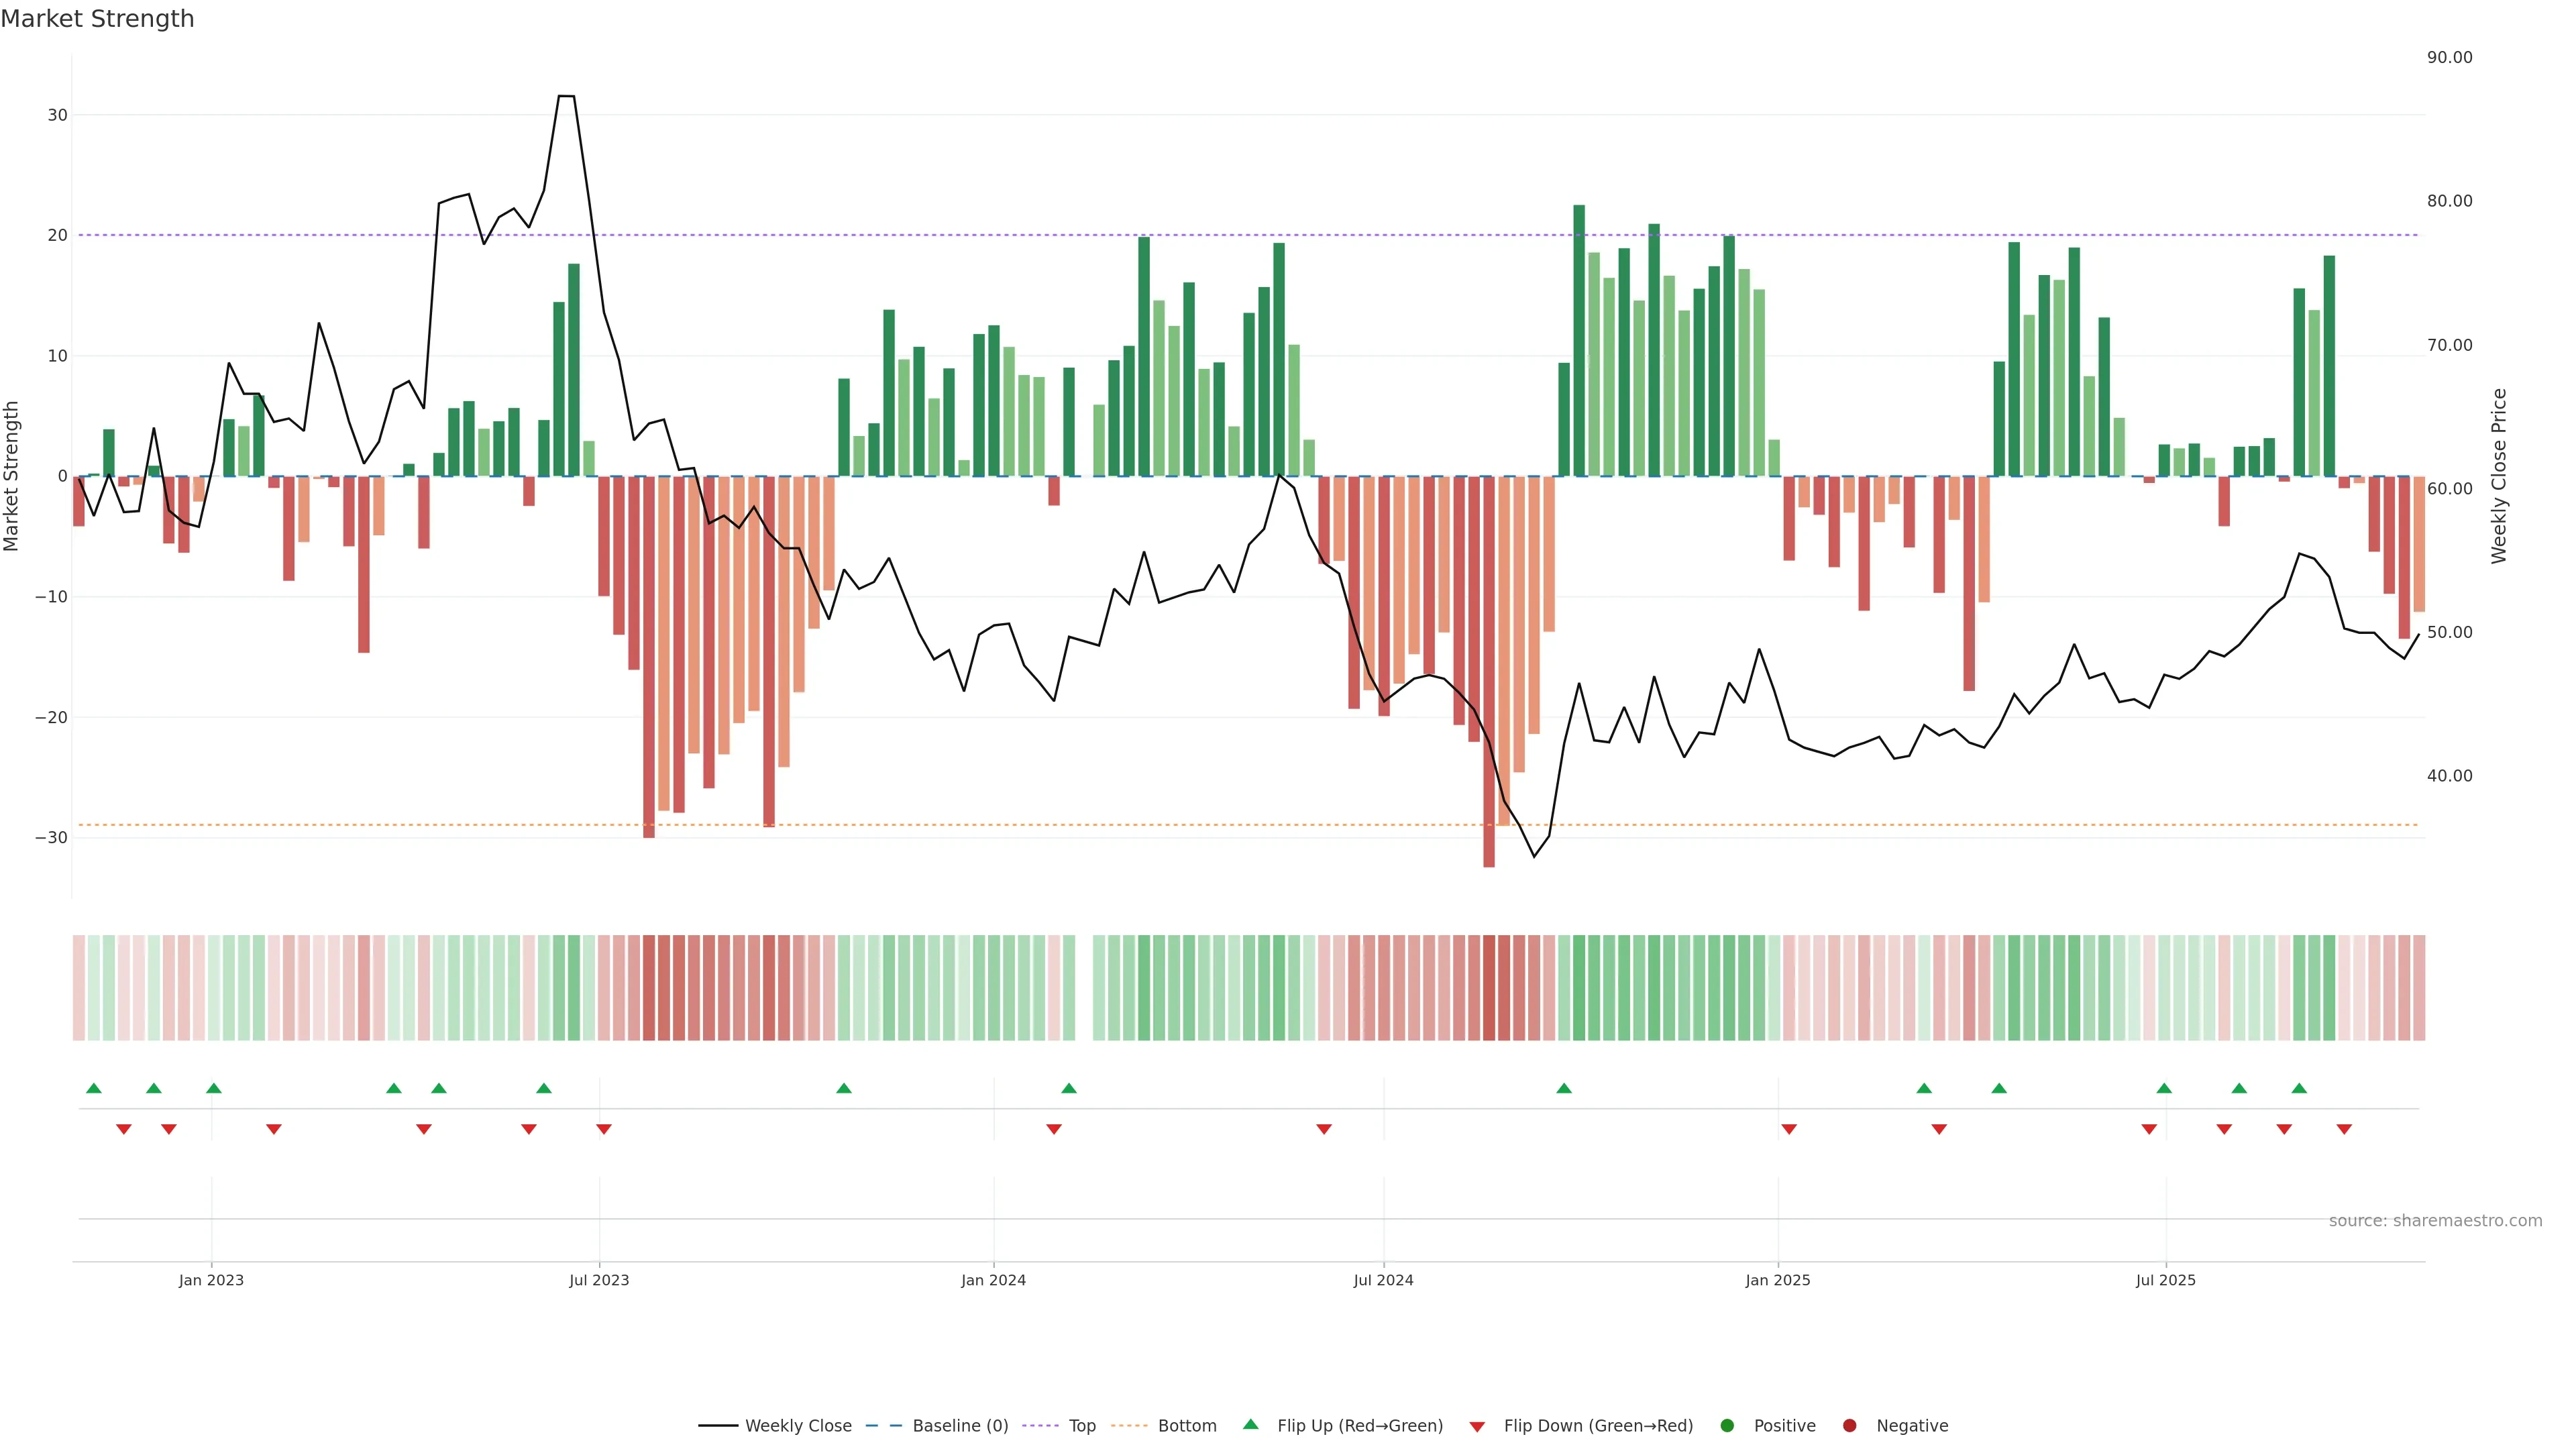Click the 90.00 price axis label
This screenshot has height=1449, width=2576.
tap(2449, 57)
